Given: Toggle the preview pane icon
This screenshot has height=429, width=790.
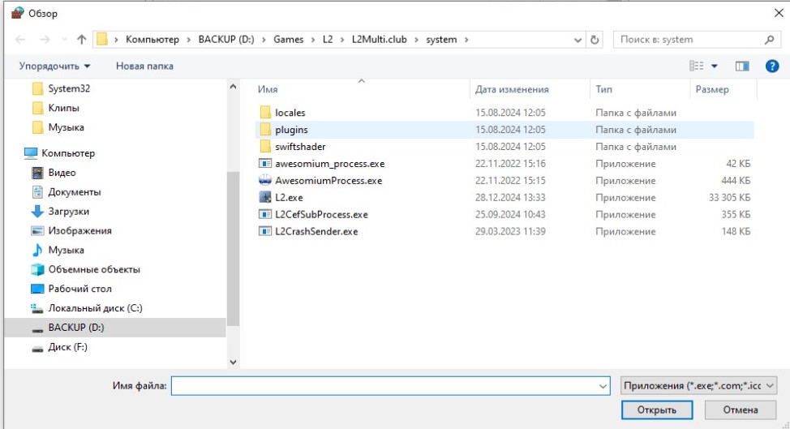Looking at the screenshot, I should [x=741, y=66].
